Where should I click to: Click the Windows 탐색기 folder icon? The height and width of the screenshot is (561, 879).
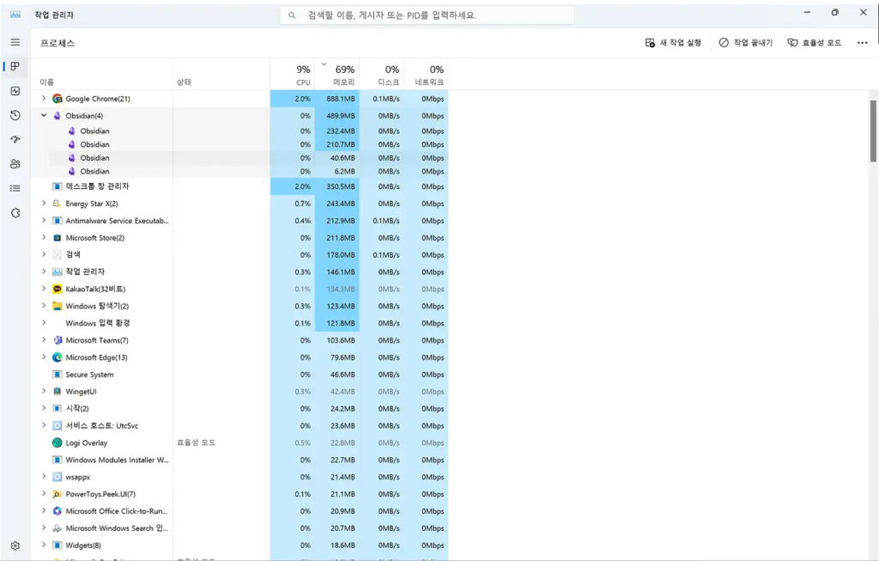click(58, 307)
